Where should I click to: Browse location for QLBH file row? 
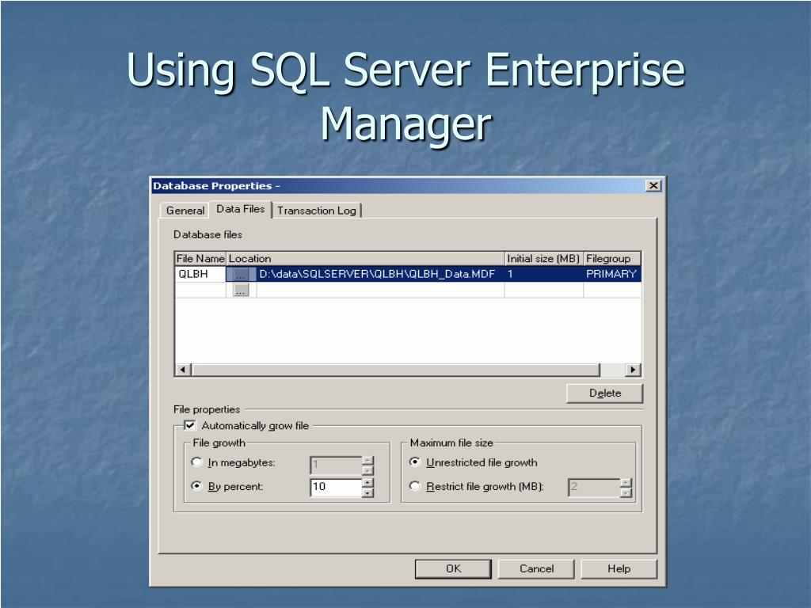[x=241, y=275]
